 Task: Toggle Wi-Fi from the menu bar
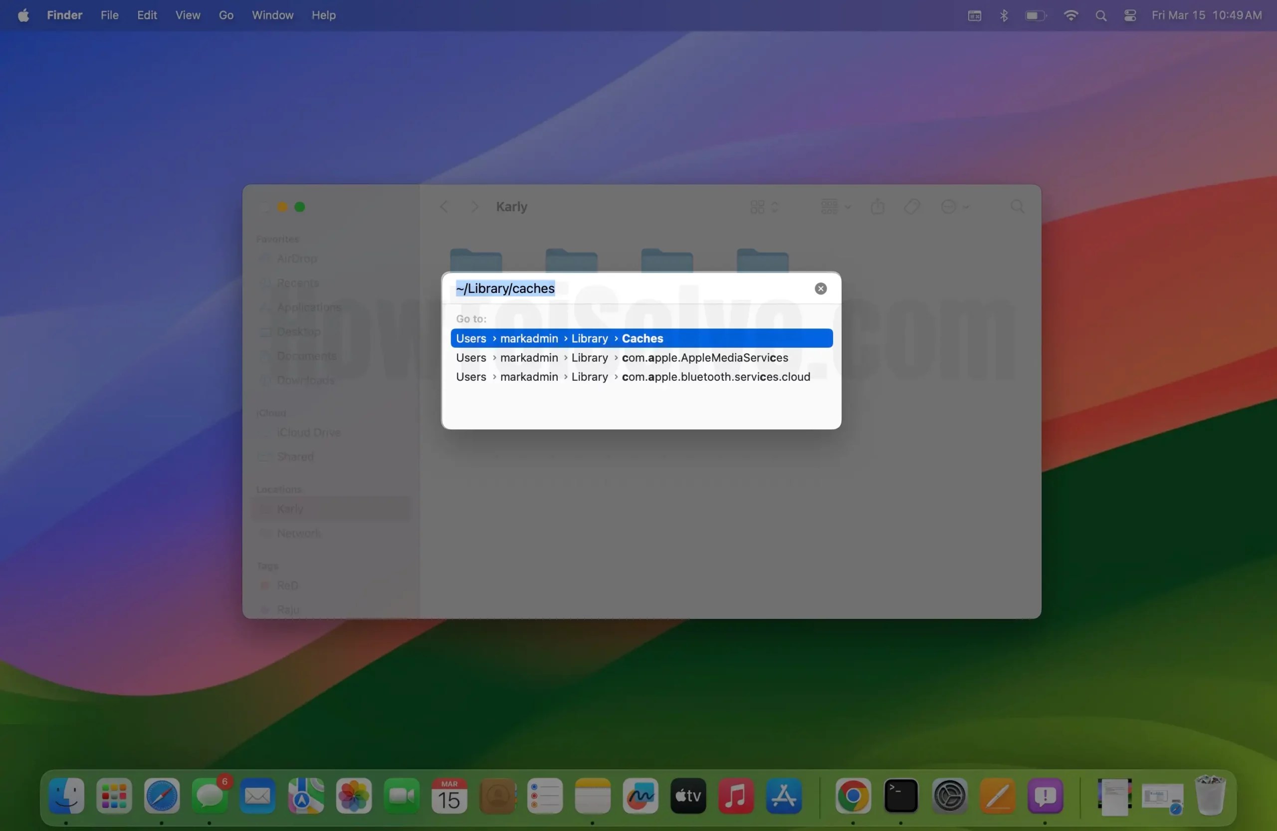[1070, 15]
